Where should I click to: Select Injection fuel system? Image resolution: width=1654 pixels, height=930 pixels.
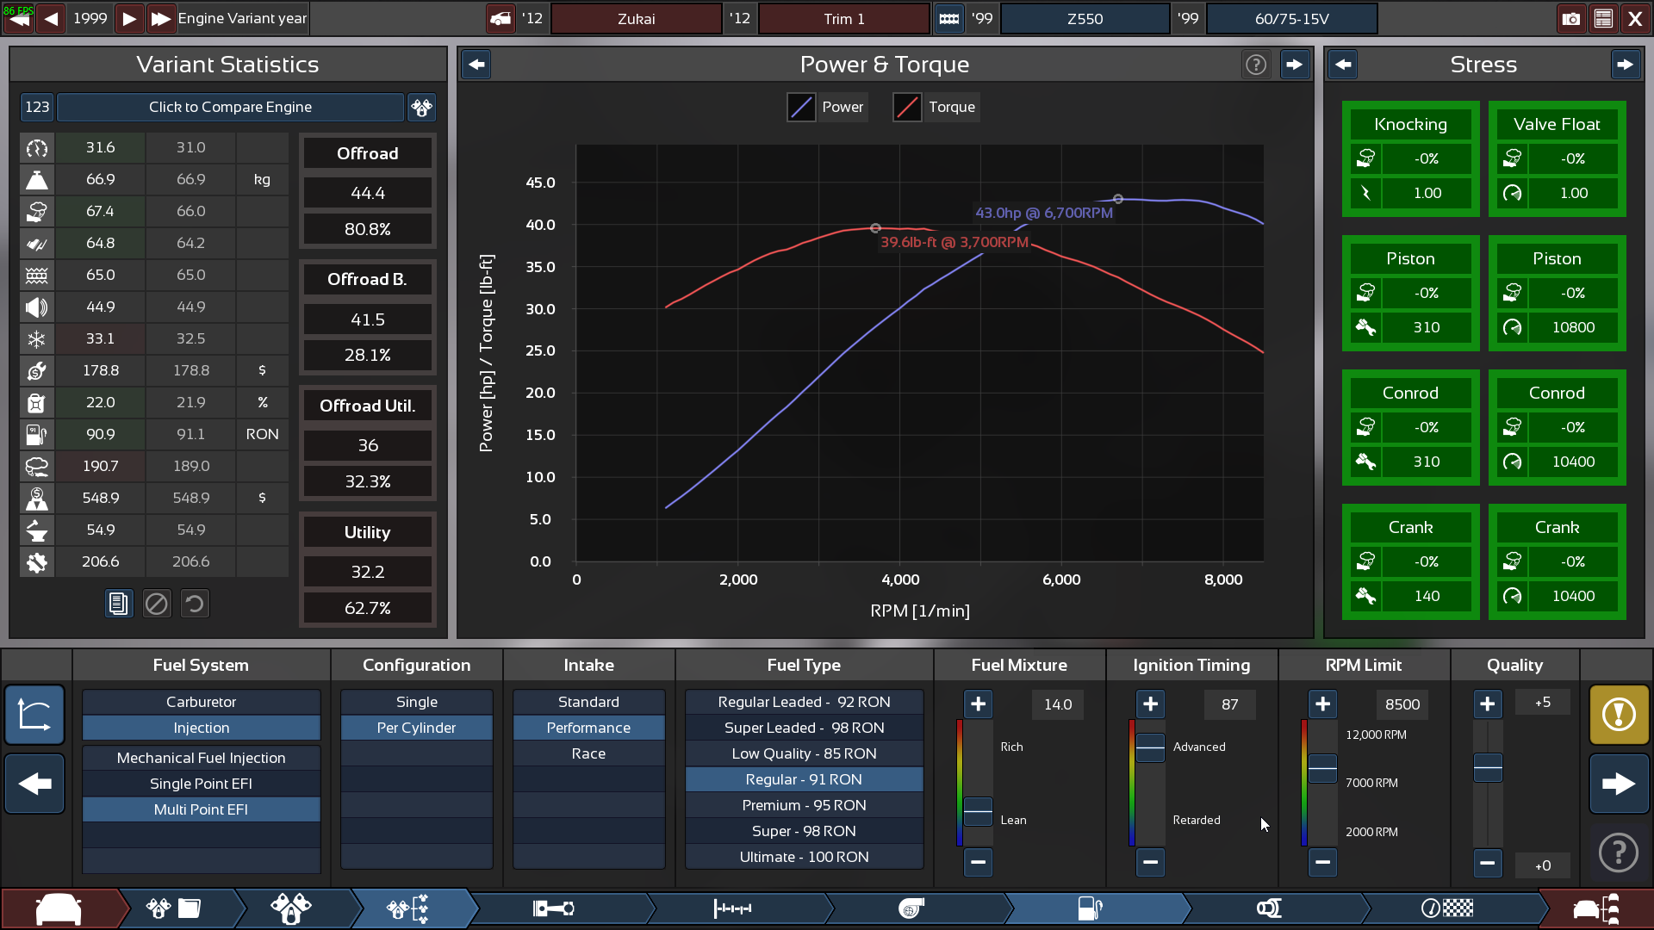coord(202,728)
